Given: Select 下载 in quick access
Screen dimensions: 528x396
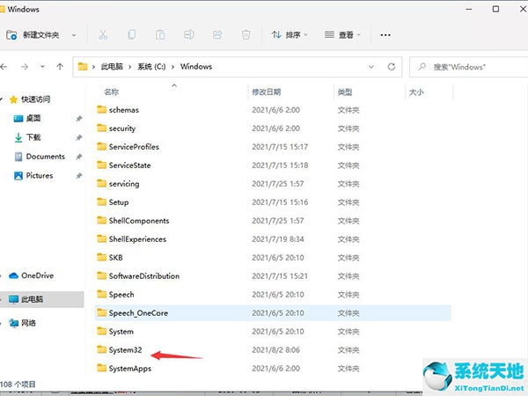Looking at the screenshot, I should tap(33, 137).
